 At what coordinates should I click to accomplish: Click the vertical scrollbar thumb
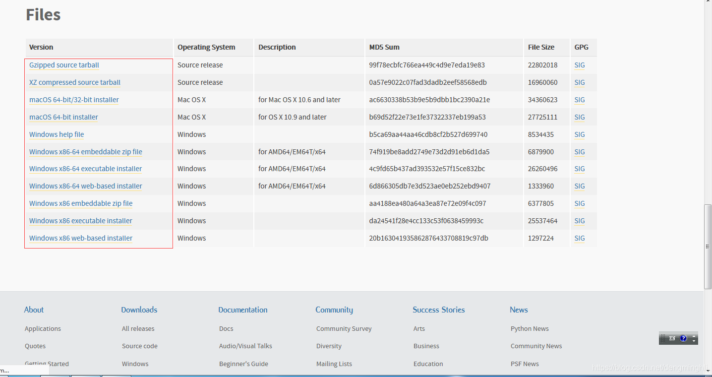pyautogui.click(x=708, y=247)
